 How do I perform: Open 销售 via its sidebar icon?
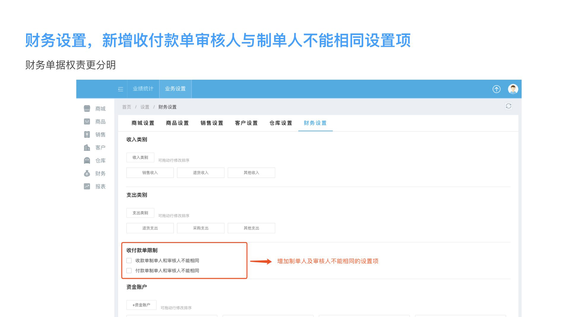(x=87, y=135)
